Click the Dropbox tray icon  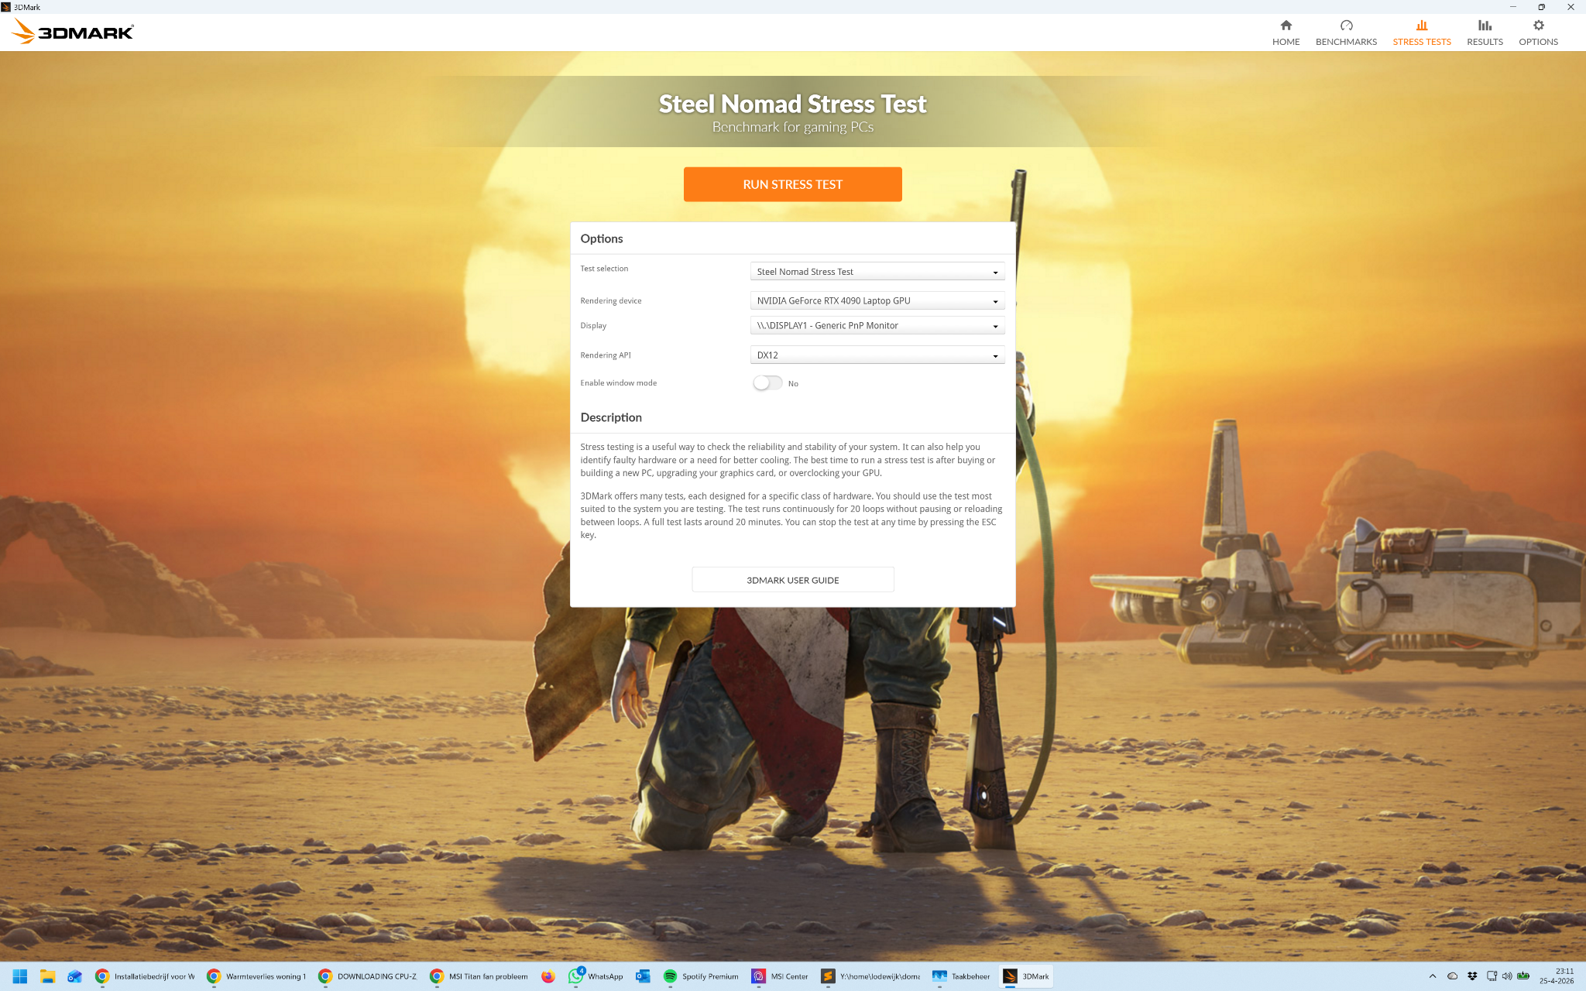tap(1472, 976)
